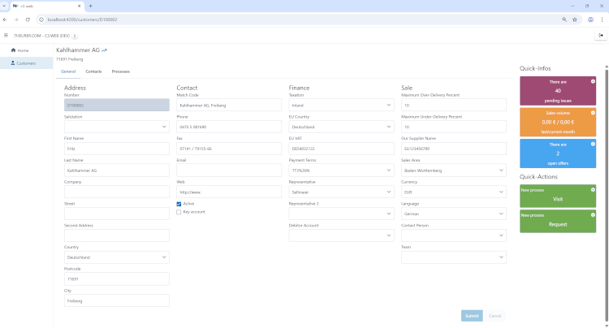
Task: Expand the Currency dropdown
Action: coord(453,192)
